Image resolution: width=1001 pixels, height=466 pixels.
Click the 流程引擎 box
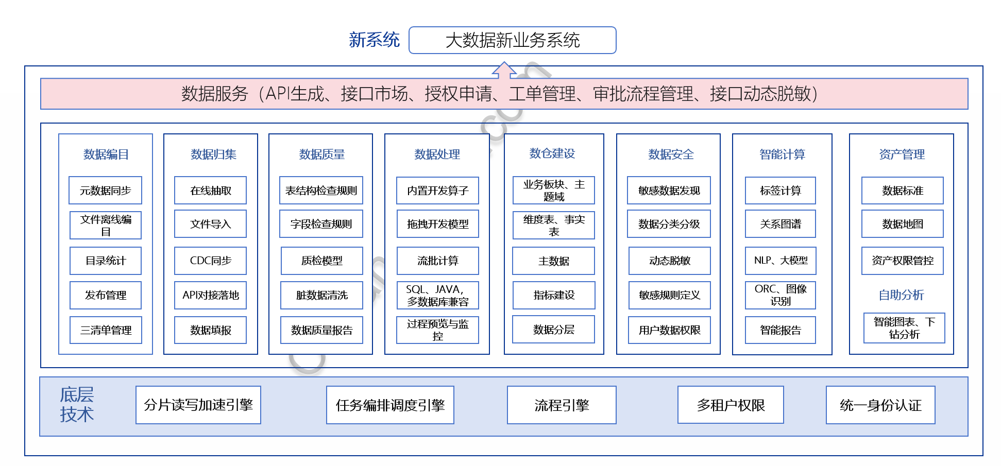pos(562,405)
